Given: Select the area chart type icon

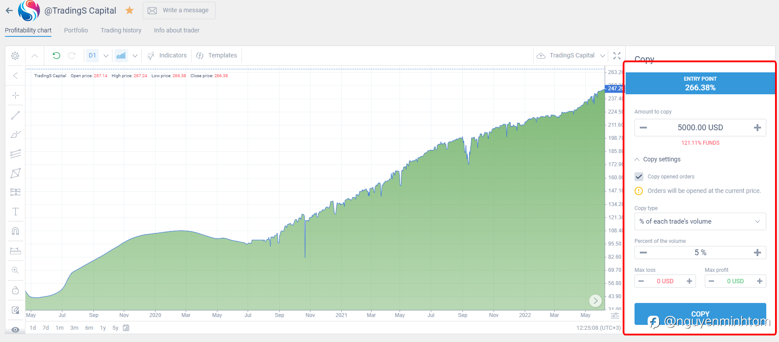Looking at the screenshot, I should [x=121, y=55].
